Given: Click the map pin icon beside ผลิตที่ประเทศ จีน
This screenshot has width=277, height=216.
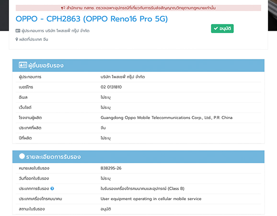Looking at the screenshot, I should [x=17, y=39].
